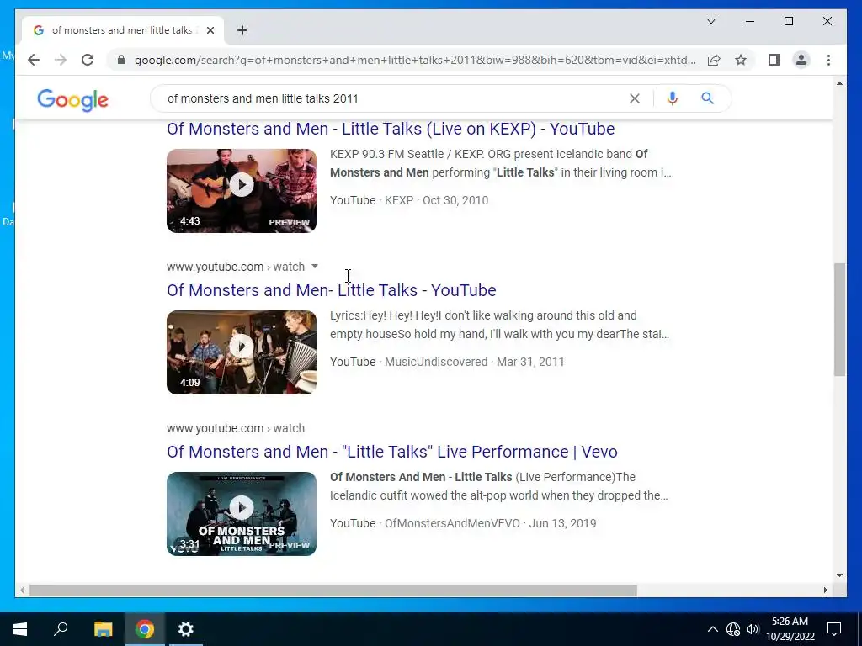The image size is (862, 646).
Task: Open 'Little Talks (Live on KEXP)' result
Action: click(391, 129)
